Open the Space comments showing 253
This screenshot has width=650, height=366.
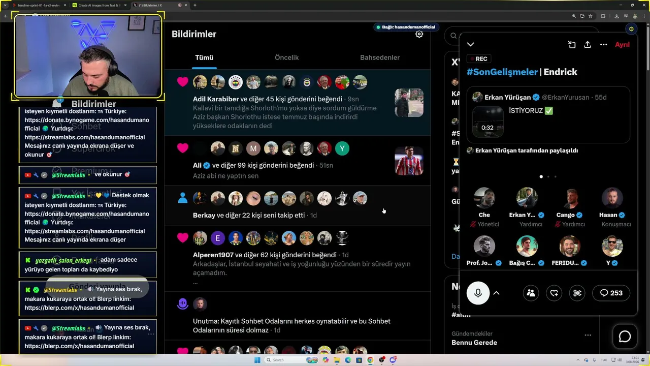pos(611,293)
